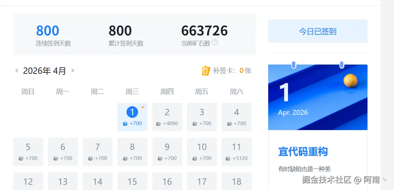Click the 周日 weekday header
Image resolution: width=394 pixels, height=190 pixels.
27,91
